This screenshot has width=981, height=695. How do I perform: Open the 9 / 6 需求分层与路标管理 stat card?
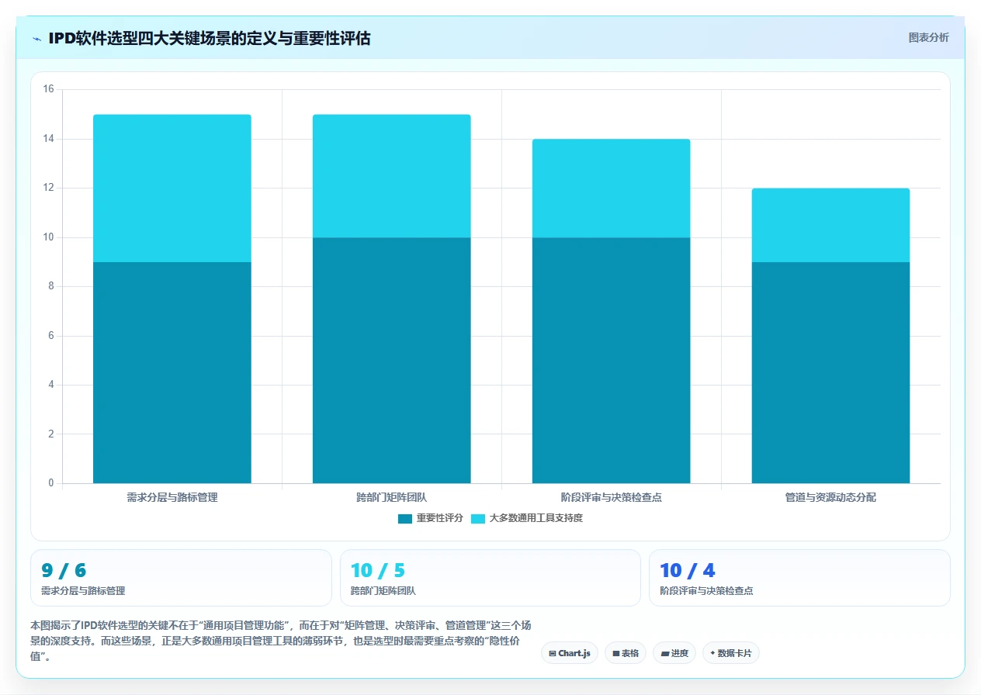click(x=181, y=578)
